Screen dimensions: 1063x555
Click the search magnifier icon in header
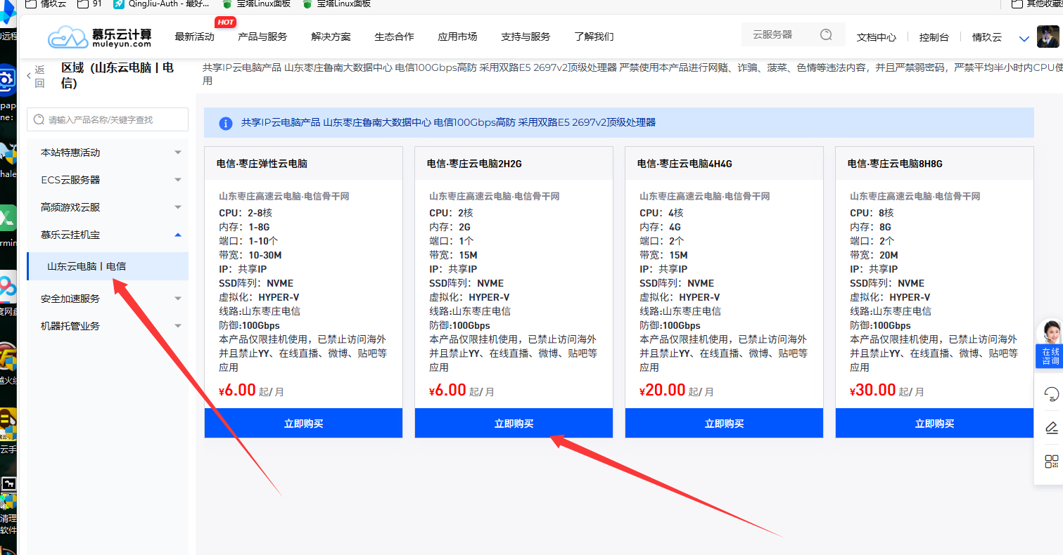click(826, 35)
